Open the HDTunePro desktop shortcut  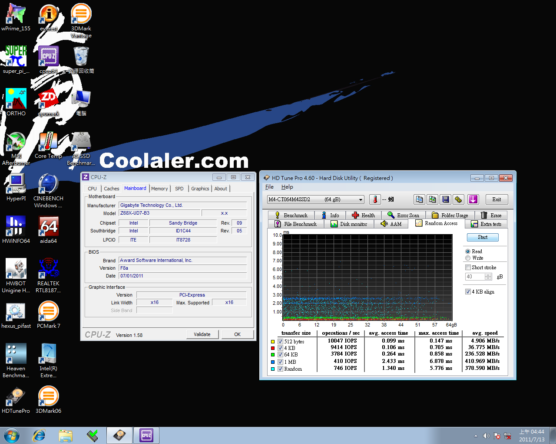pos(16,400)
